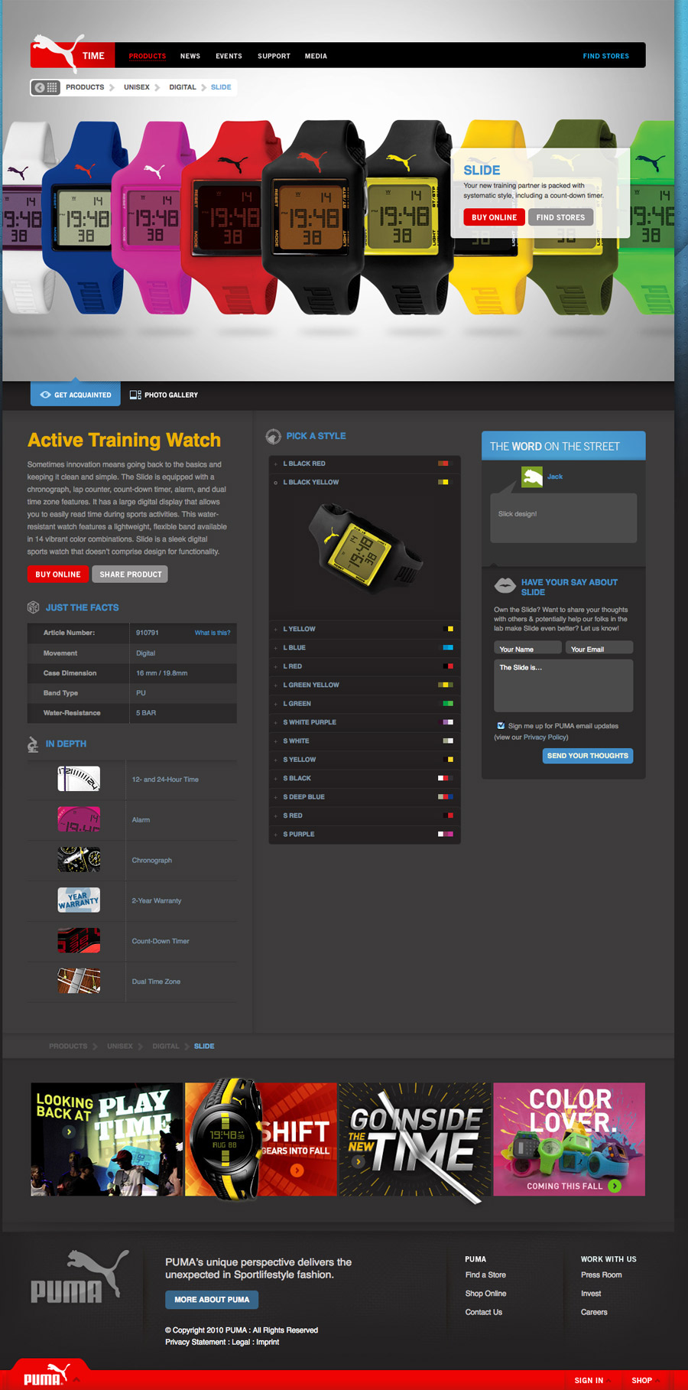The height and width of the screenshot is (1390, 688).
Task: Click the gray Puma logo in the footer
Action: [79, 1277]
